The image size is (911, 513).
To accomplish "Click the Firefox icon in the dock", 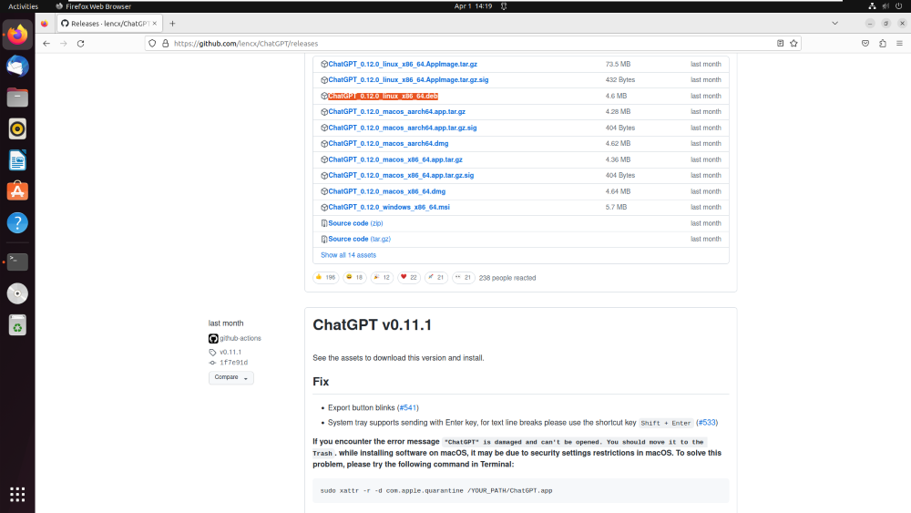I will click(17, 35).
